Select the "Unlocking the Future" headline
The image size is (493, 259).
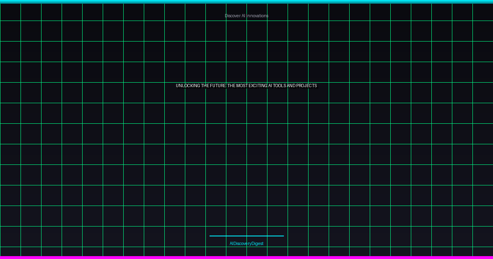(246, 86)
